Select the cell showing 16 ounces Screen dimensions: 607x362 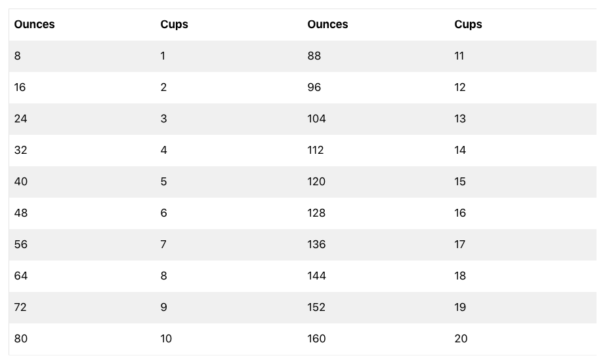(x=20, y=87)
